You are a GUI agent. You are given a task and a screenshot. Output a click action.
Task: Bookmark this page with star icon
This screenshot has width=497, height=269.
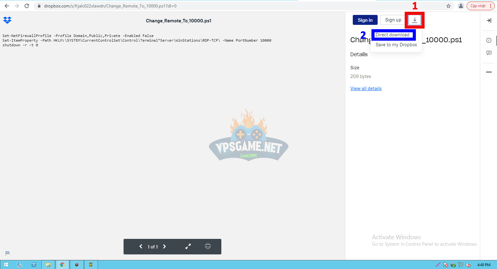coord(448,6)
